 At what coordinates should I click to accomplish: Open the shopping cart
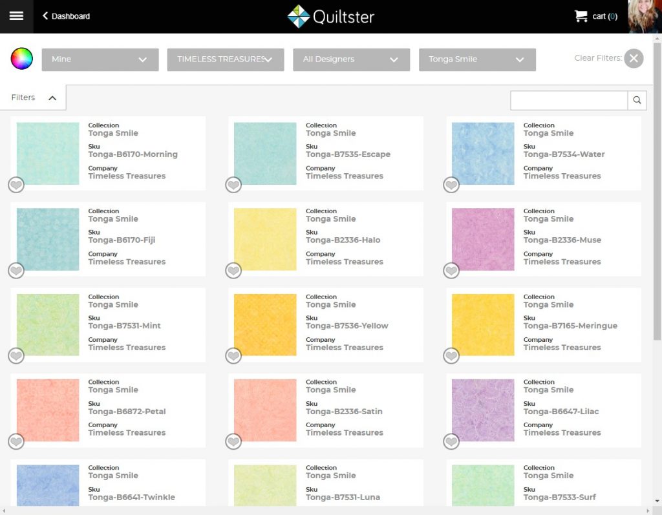[595, 16]
